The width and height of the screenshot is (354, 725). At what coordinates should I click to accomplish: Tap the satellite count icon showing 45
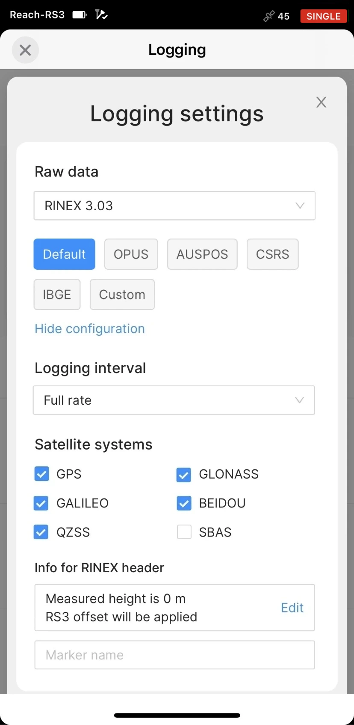click(276, 16)
